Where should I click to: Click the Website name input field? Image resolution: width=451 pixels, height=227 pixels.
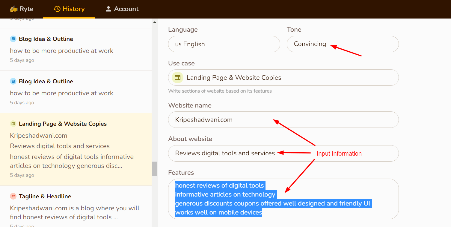pos(283,120)
